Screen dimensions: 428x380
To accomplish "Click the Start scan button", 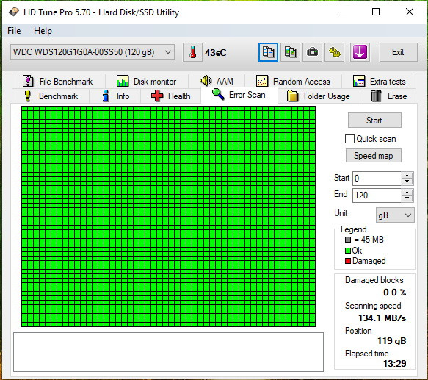I will pos(374,121).
